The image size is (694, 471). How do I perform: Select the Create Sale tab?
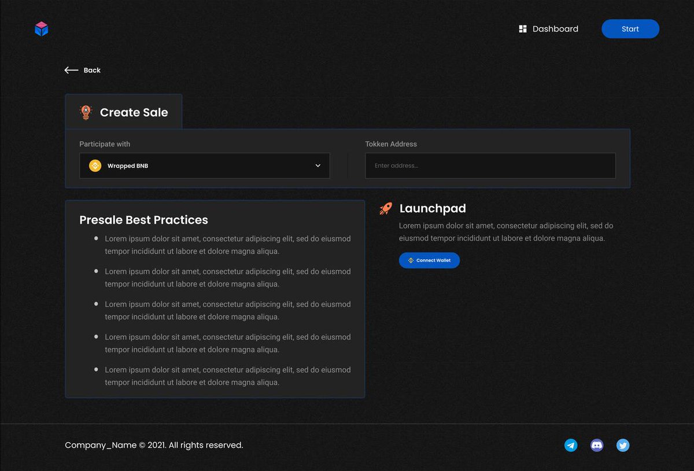124,112
